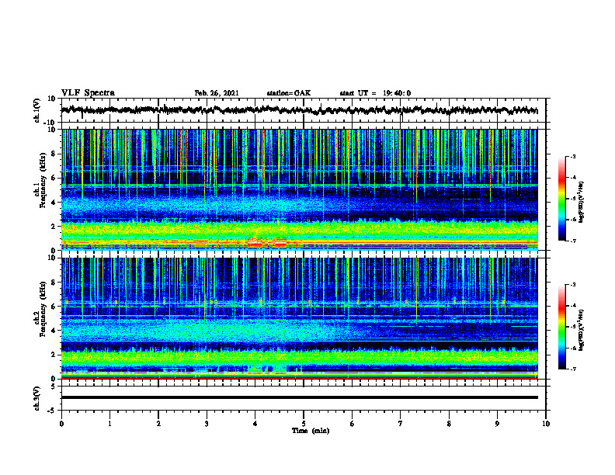
Task: Click the ch.1 spectrogram color scale bar
Action: click(561, 199)
